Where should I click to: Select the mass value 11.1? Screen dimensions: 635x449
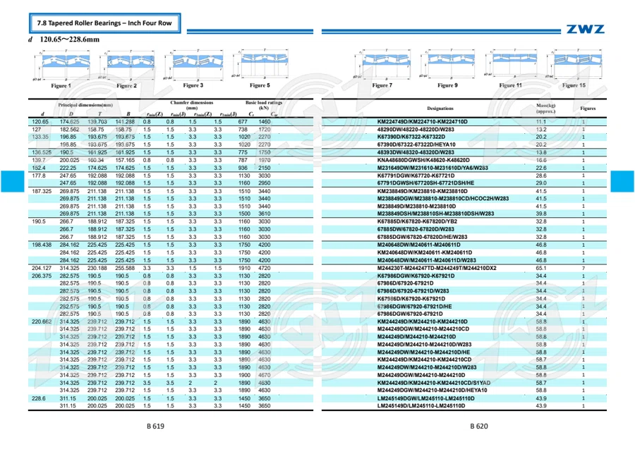coord(541,122)
